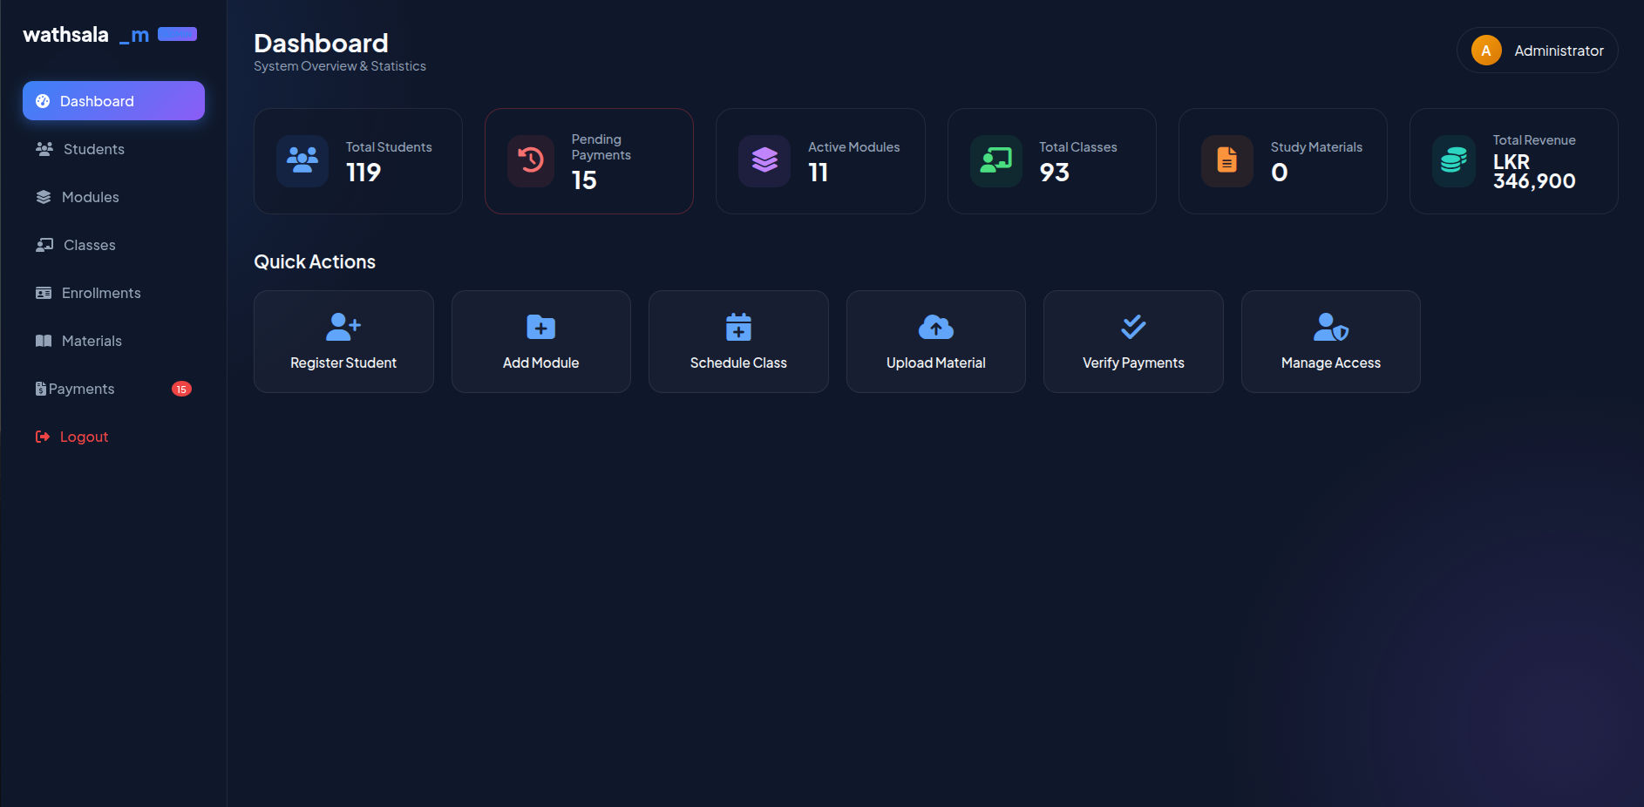This screenshot has width=1644, height=807.
Task: Click the Study Materials value 0
Action: [x=1279, y=173]
